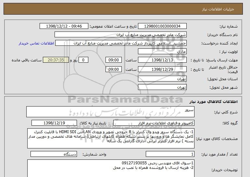The image size is (250, 177).
Task: Select the request creator field جمشید اسلامی
Action: [x=121, y=43]
